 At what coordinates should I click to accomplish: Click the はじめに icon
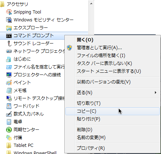[x=9, y=59]
